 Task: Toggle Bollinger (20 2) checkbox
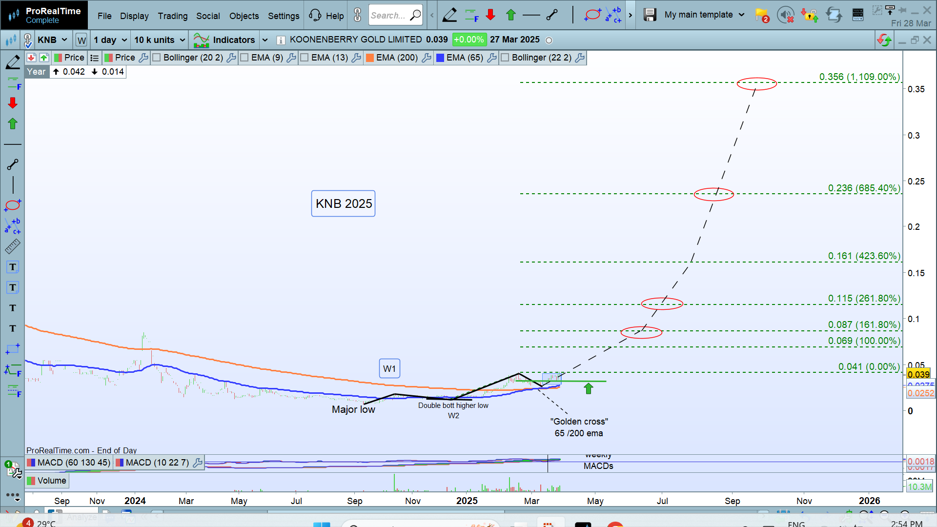pyautogui.click(x=157, y=58)
